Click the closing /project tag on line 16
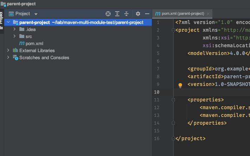Screen dimensions: 250x156 (190, 138)
